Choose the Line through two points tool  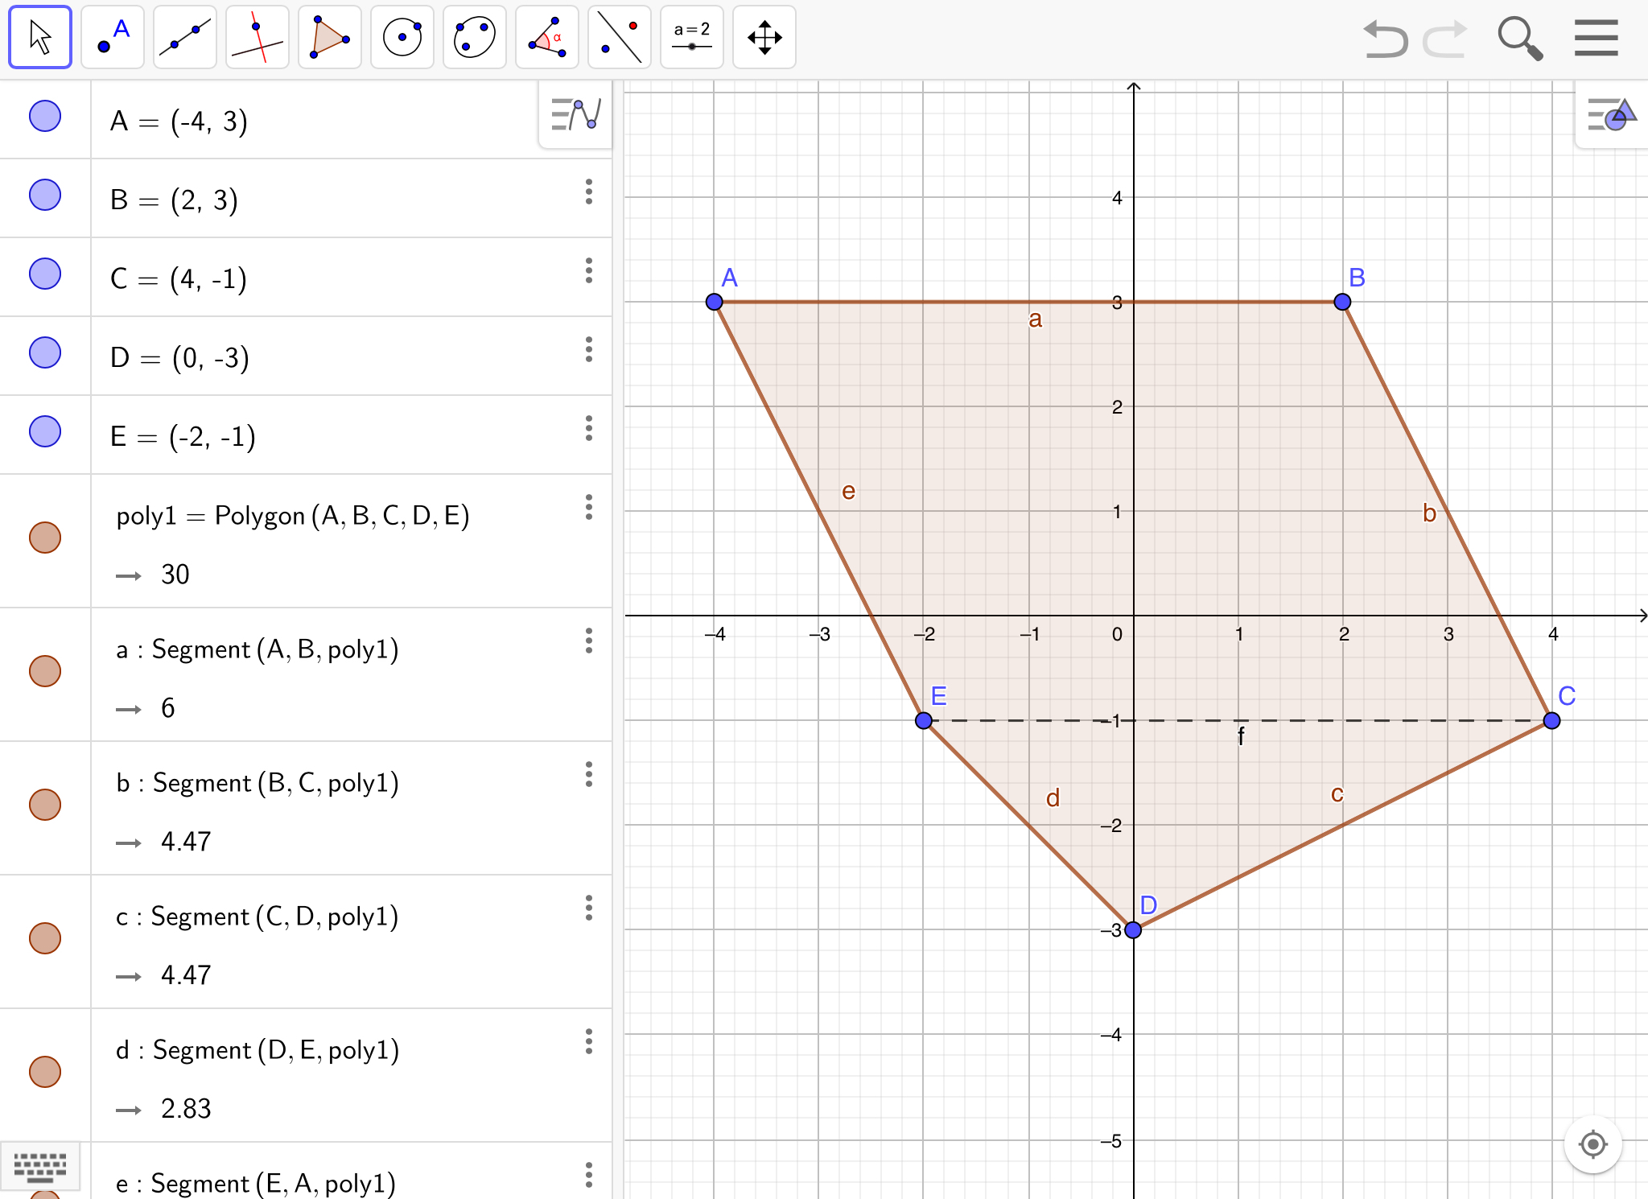(185, 37)
